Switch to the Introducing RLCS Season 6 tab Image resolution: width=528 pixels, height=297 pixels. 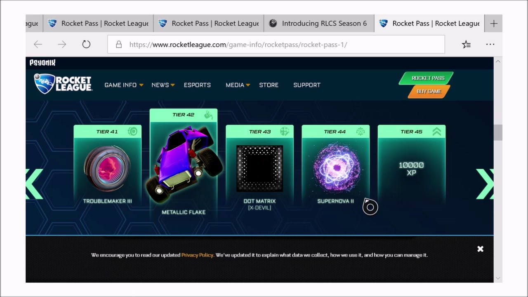pos(318,24)
